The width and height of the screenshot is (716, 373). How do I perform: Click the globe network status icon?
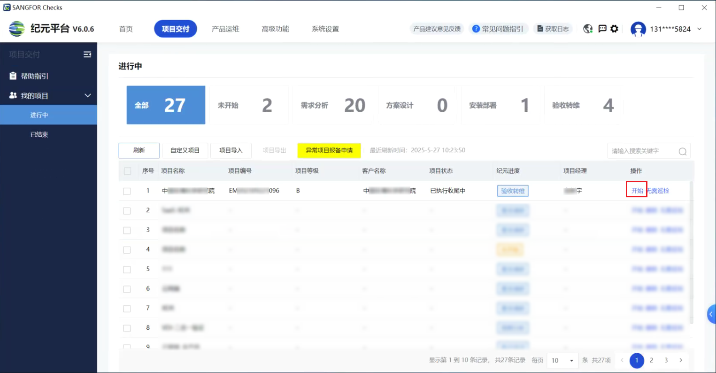(x=588, y=29)
